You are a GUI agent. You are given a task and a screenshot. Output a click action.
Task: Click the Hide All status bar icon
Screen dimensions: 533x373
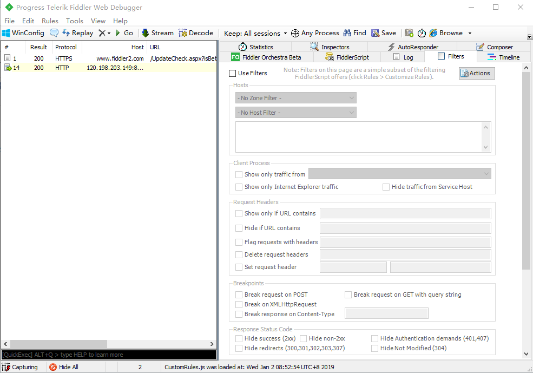coord(53,367)
